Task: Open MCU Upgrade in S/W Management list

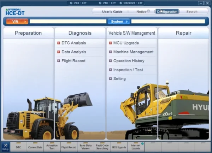Action: click(126, 43)
